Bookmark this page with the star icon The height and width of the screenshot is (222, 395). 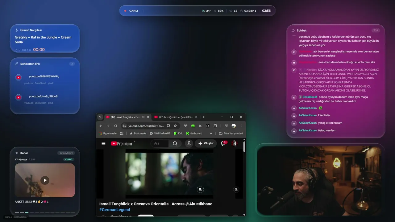point(175,126)
